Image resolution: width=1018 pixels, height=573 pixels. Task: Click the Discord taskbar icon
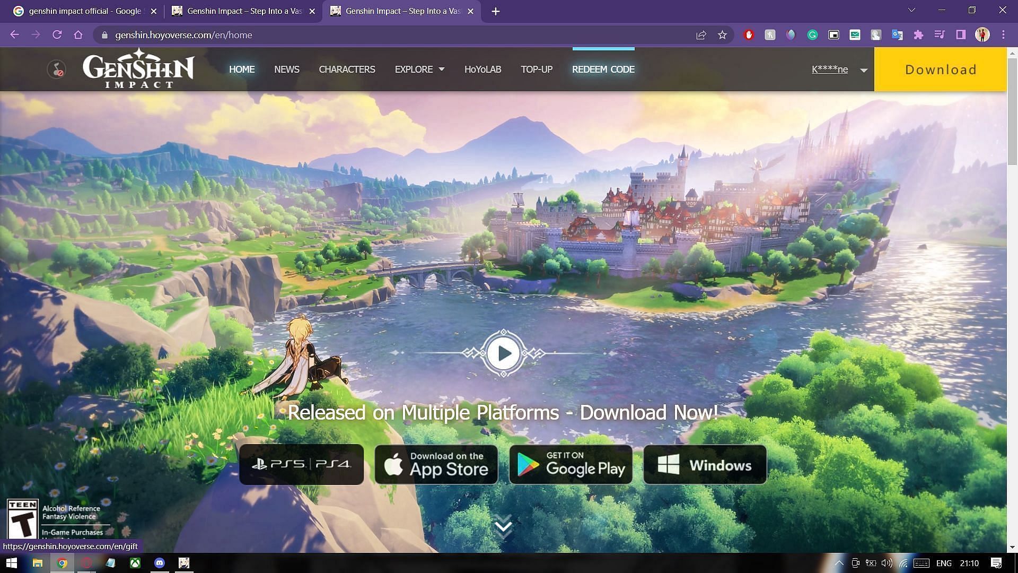pyautogui.click(x=160, y=562)
